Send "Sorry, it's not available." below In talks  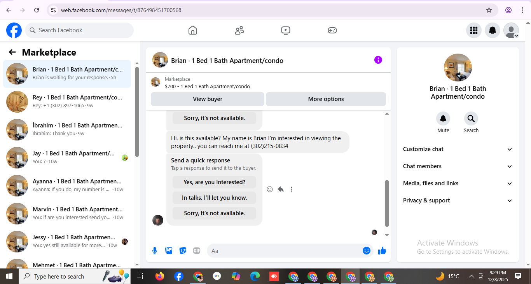coord(215,213)
